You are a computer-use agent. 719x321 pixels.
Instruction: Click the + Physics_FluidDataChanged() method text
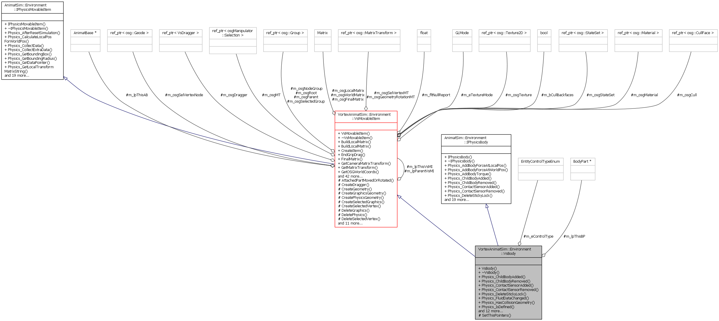(503, 298)
